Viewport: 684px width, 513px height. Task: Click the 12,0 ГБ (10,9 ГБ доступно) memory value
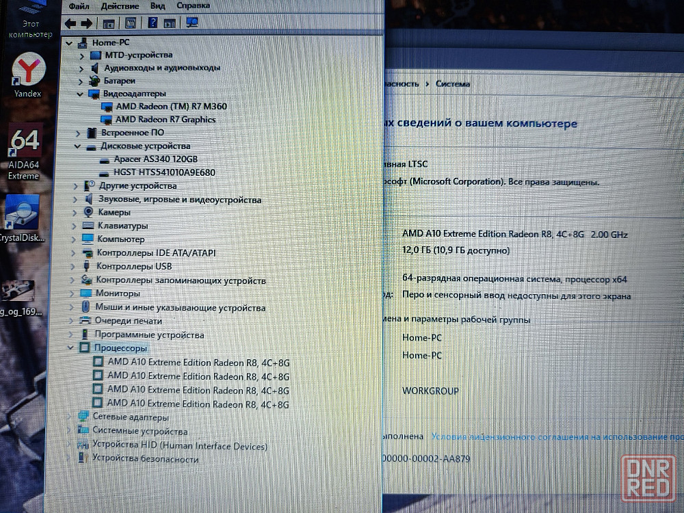(456, 250)
